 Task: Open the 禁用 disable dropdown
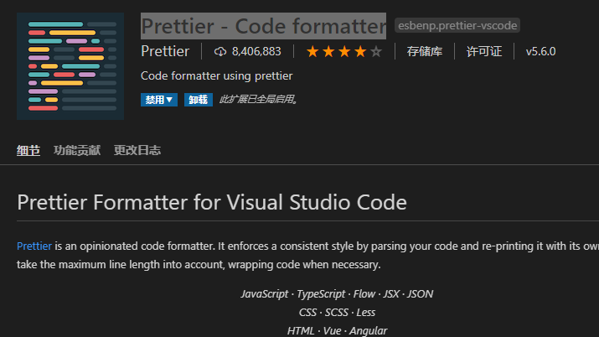coord(159,100)
